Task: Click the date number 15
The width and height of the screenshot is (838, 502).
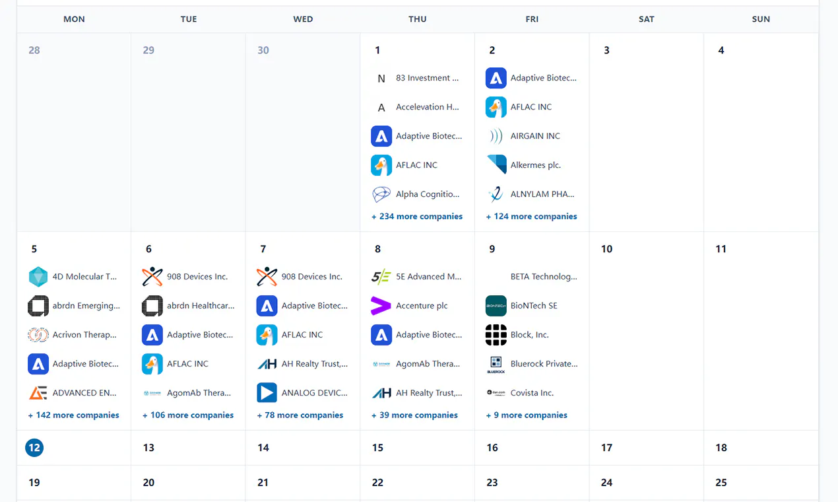Action: coord(377,448)
